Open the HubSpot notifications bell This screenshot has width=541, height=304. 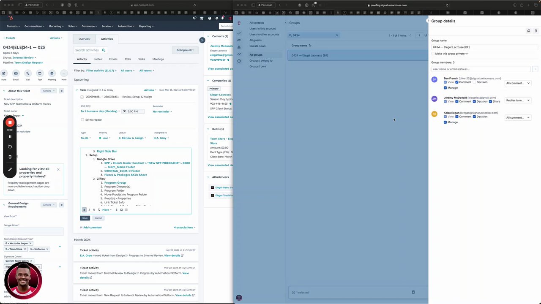pyautogui.click(x=222, y=18)
